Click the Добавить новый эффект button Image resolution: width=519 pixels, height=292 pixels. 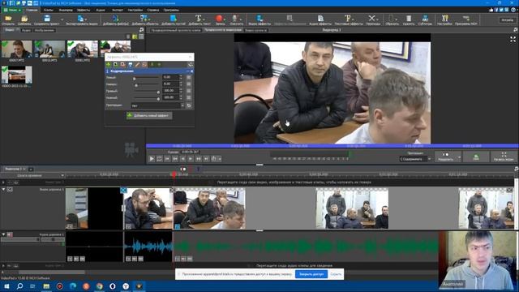coord(149,115)
